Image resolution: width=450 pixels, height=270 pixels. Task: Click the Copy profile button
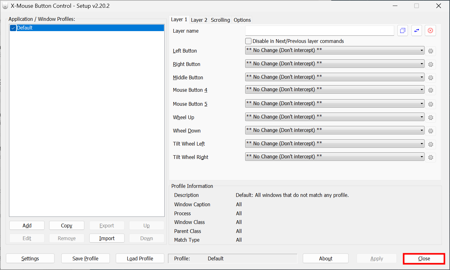tap(67, 226)
